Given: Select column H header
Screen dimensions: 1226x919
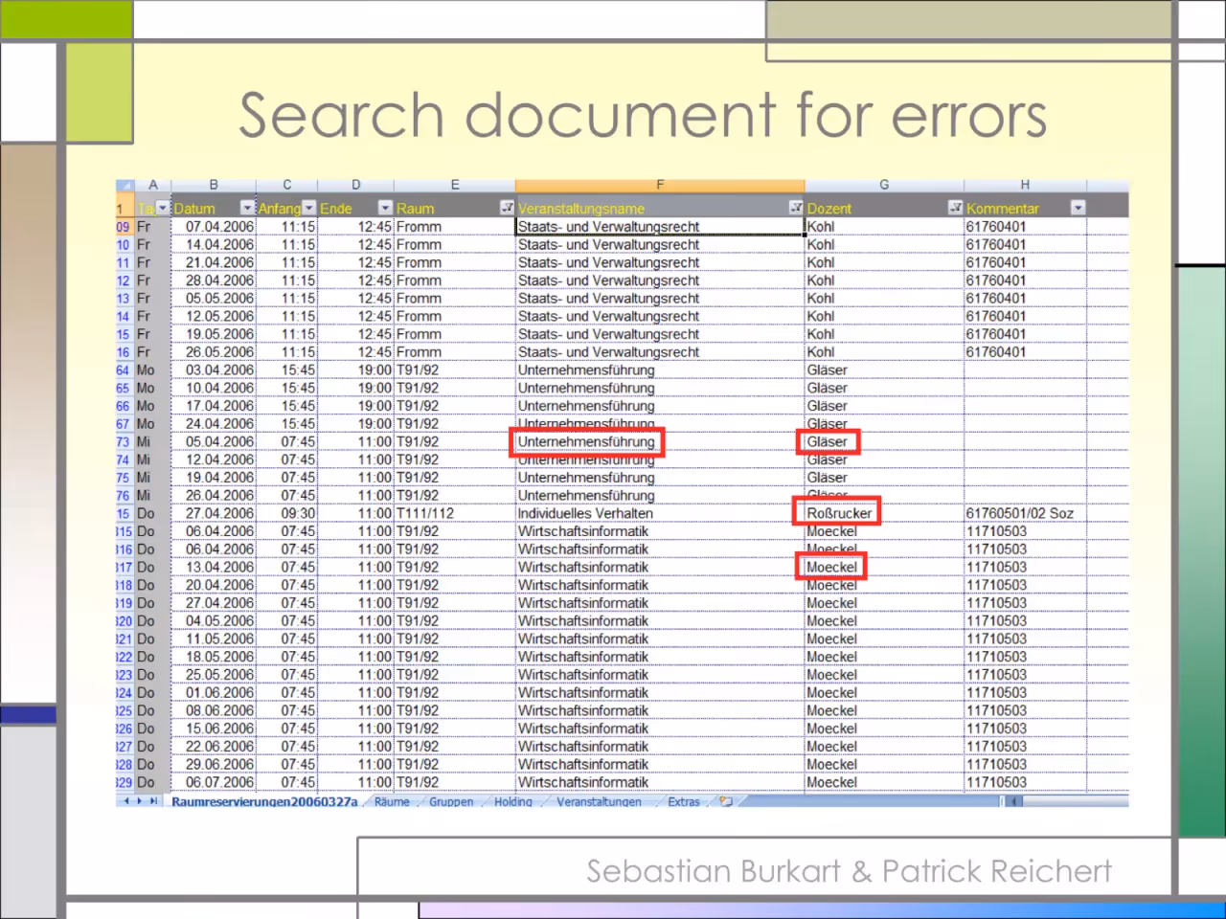Looking at the screenshot, I should [1025, 186].
